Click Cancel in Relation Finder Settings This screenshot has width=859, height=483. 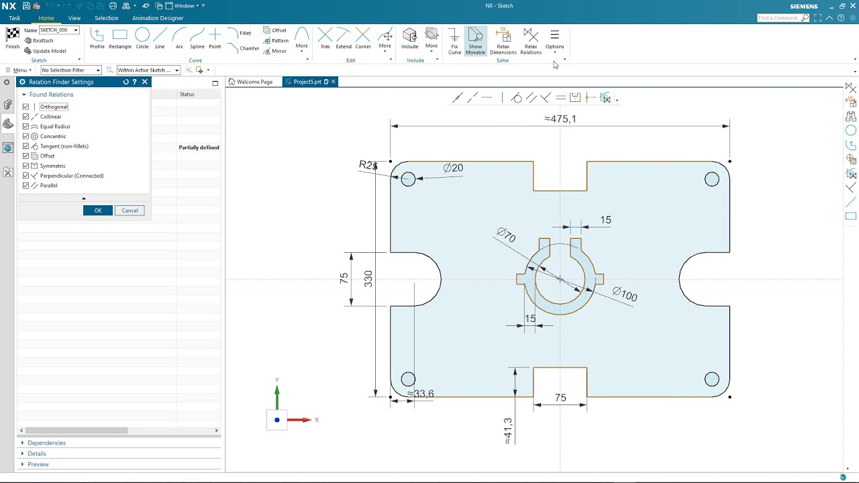130,211
